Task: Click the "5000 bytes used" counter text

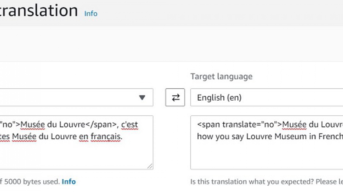Action: 32,182
